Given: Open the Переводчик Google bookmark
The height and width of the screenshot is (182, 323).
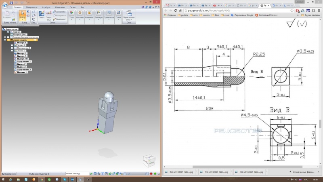Looking at the screenshot, I should [242, 15].
